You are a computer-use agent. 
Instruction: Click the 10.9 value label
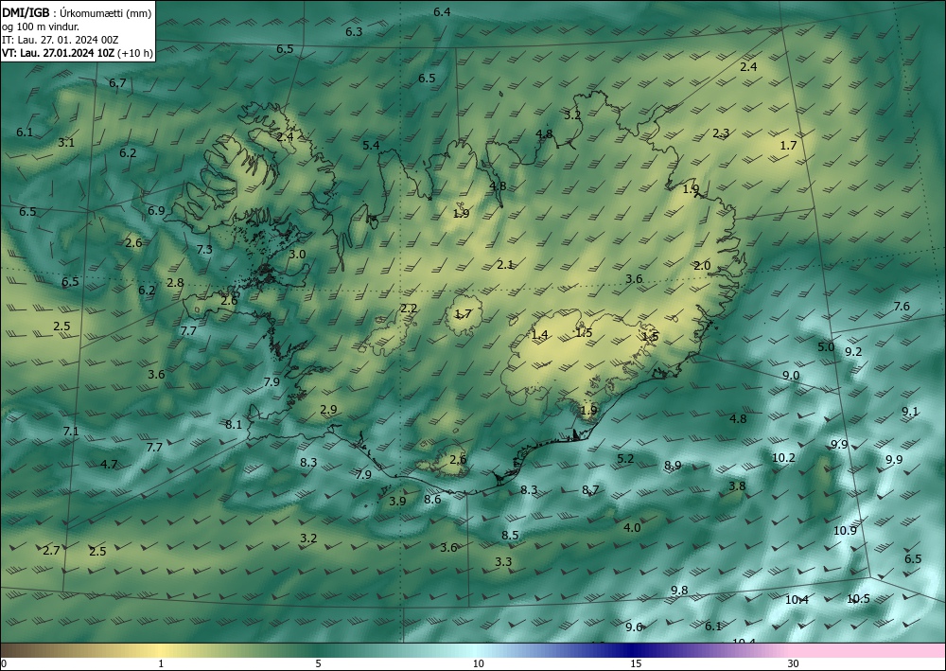click(x=845, y=531)
